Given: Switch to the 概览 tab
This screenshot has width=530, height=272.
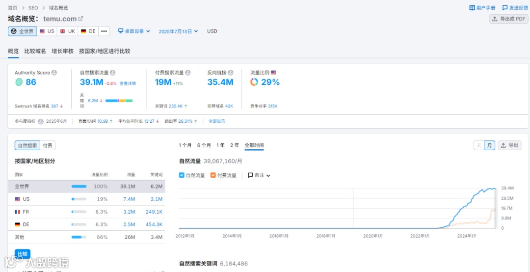Looking at the screenshot, I should 14,51.
